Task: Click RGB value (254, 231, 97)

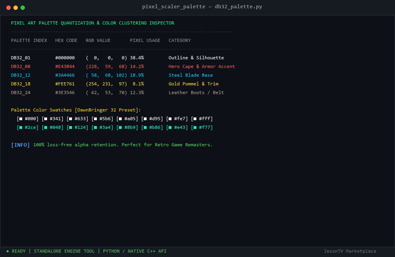Action: 106,84
